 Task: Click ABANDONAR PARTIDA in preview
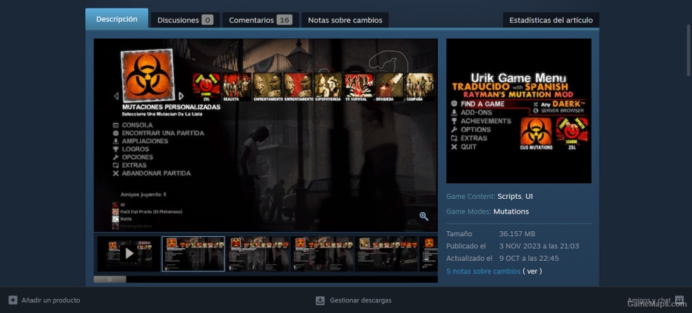156,173
